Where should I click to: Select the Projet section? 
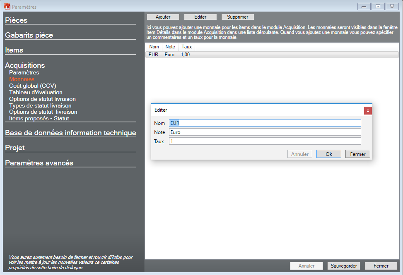pyautogui.click(x=15, y=148)
